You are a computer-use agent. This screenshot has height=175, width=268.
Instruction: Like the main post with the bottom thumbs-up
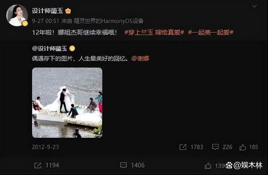pos(208,165)
